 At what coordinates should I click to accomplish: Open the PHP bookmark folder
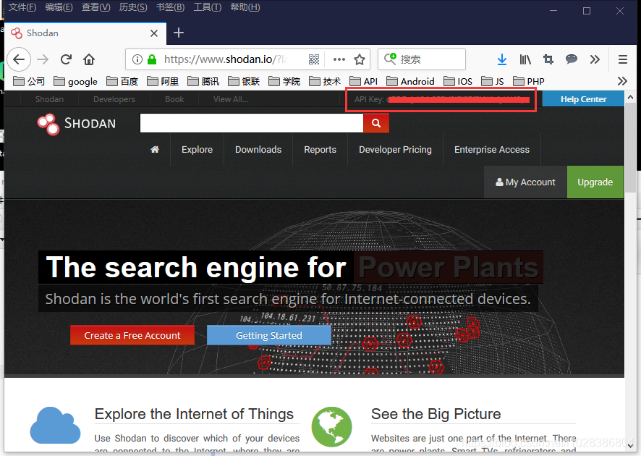(x=529, y=81)
